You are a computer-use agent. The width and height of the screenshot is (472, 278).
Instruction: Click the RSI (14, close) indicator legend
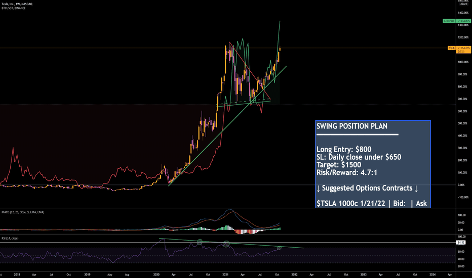[x=10, y=239]
